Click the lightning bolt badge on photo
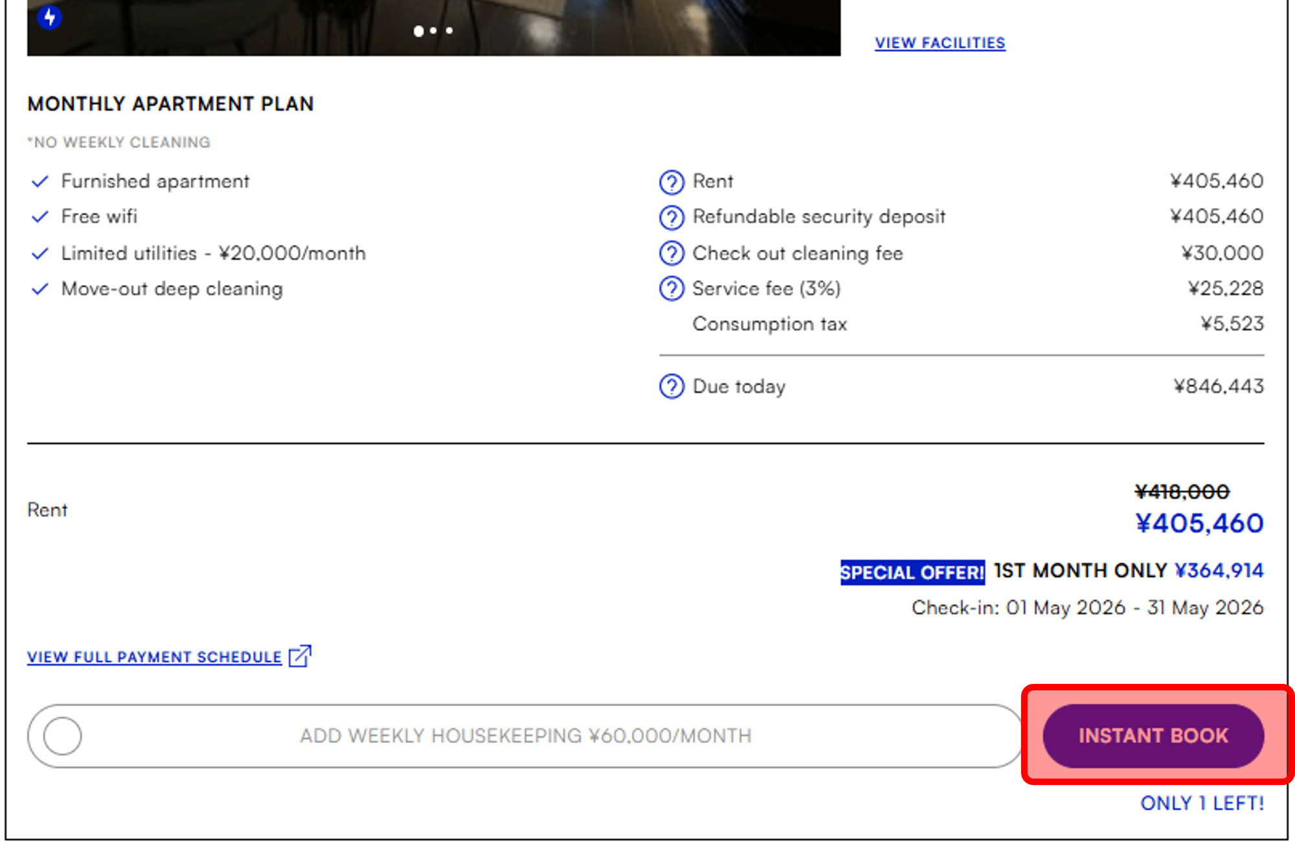Screen dimensions: 1295x842 pyautogui.click(x=50, y=17)
